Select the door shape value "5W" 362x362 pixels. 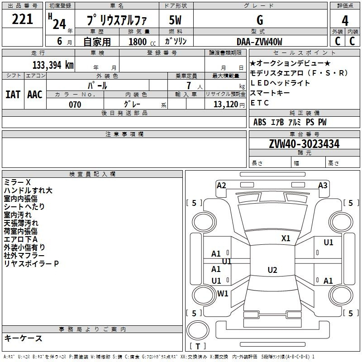click(x=175, y=20)
